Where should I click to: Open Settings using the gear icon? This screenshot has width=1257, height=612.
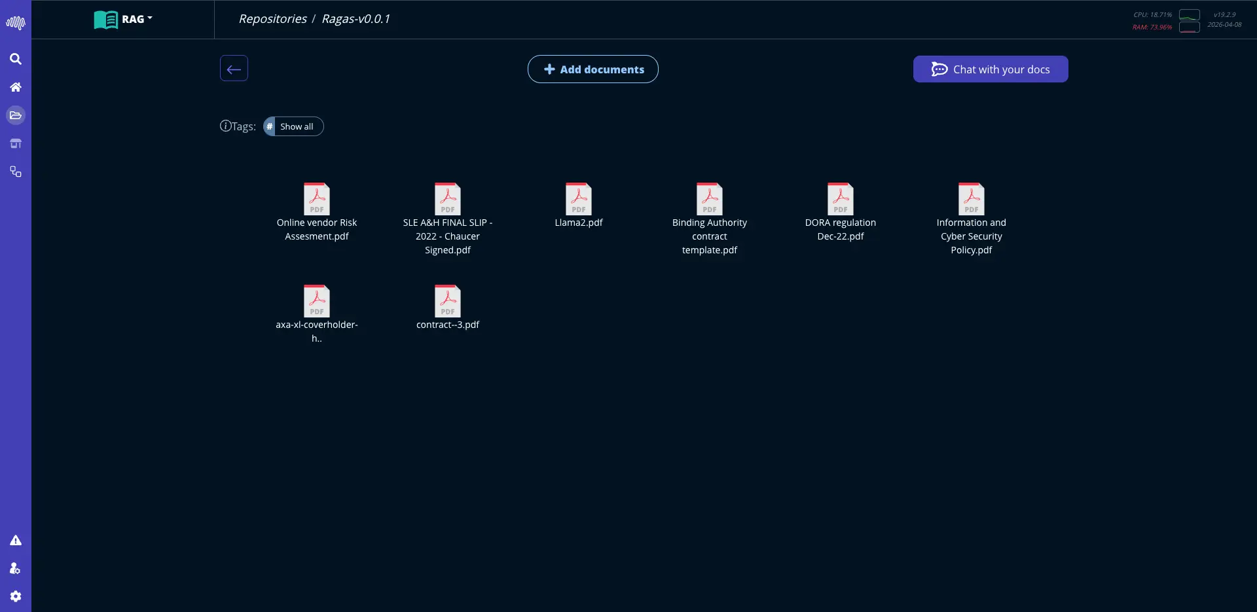[x=16, y=596]
